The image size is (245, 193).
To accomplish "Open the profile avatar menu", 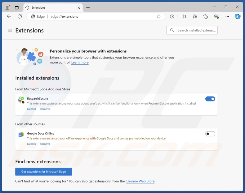I will (x=7, y=7).
